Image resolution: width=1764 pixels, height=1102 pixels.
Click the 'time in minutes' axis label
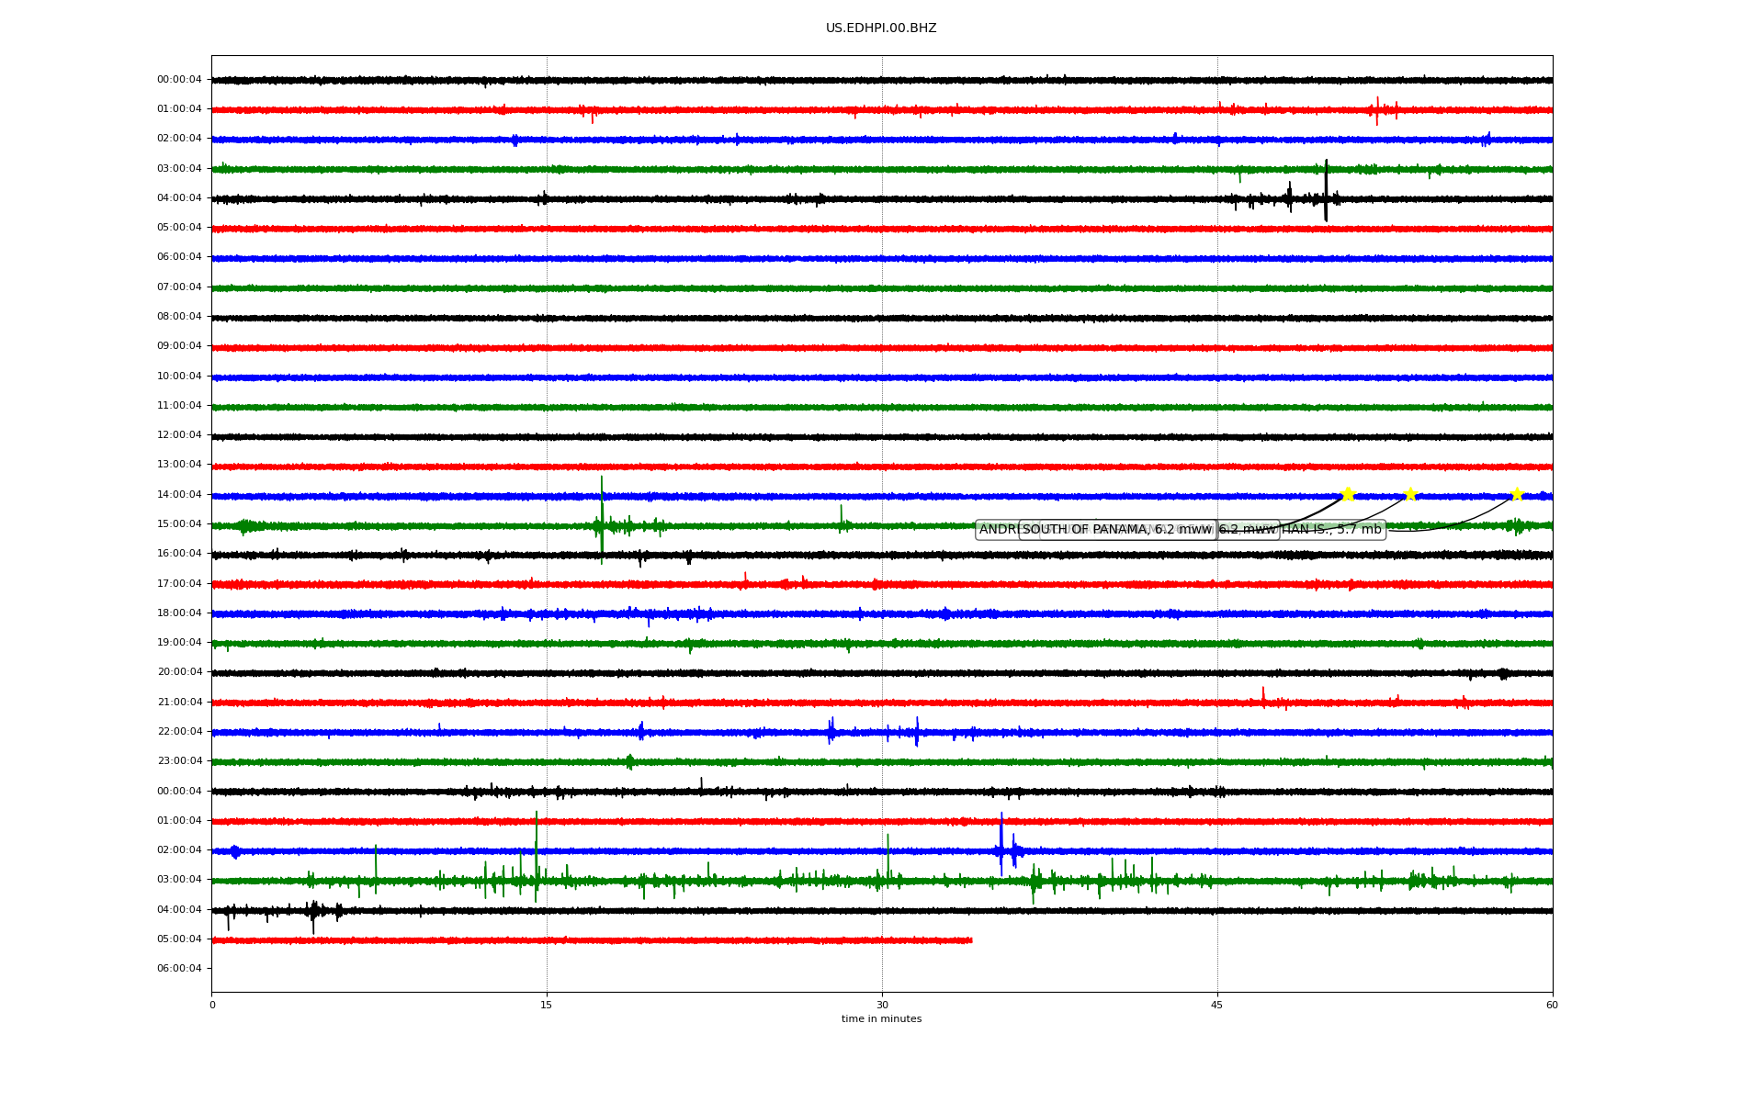[x=881, y=1019]
